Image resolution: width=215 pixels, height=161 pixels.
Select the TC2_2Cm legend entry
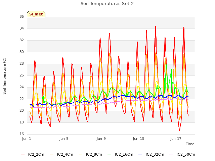point(33,154)
